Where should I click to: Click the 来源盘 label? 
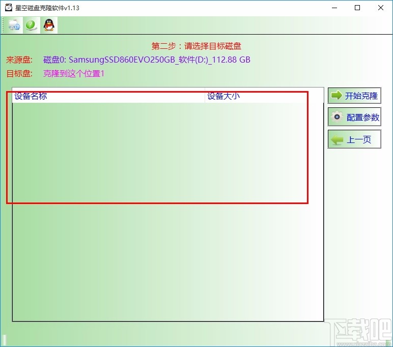[19, 60]
